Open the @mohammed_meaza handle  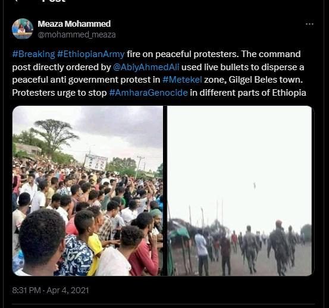click(x=77, y=34)
